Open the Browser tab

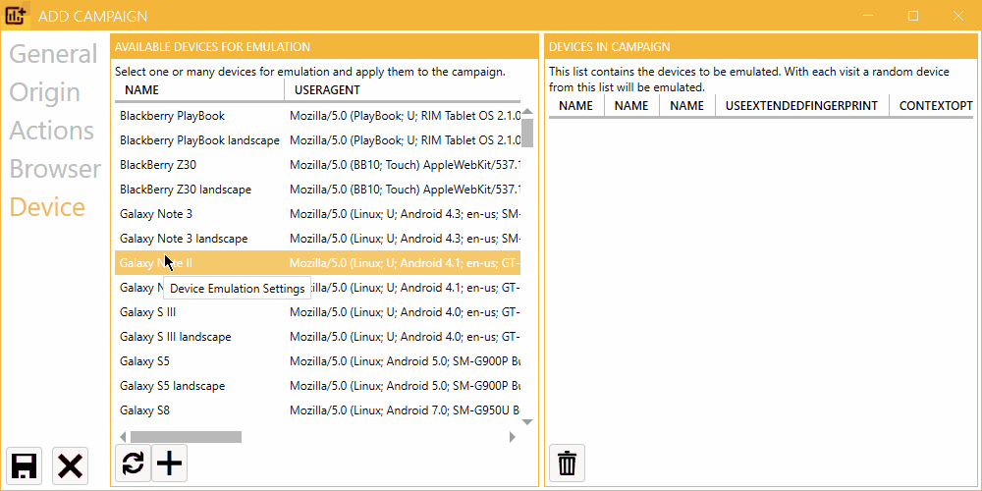(55, 169)
